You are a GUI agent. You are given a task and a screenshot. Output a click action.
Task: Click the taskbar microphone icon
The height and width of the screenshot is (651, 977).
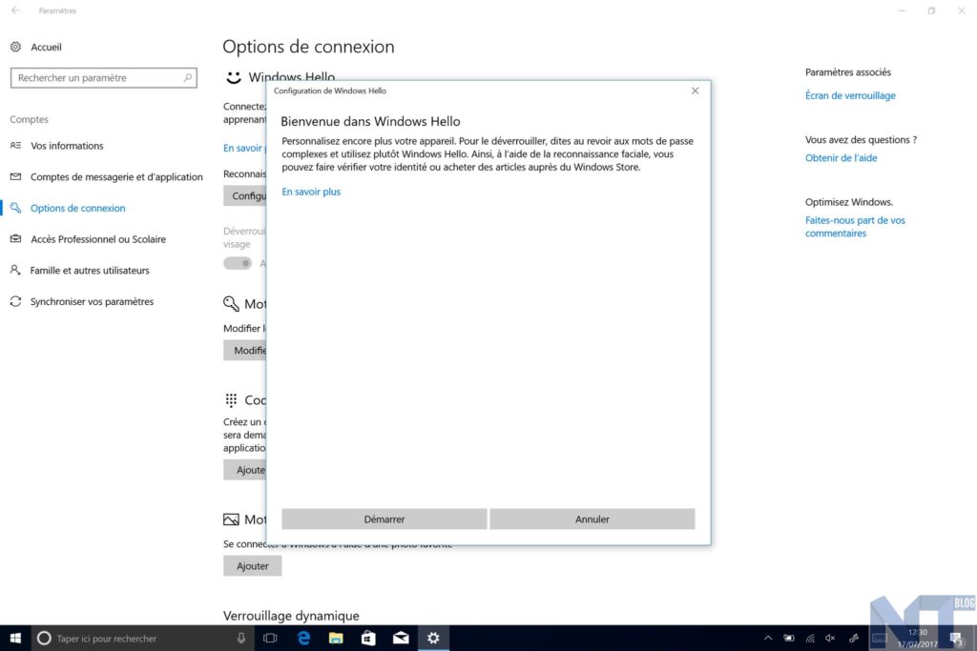pos(240,638)
